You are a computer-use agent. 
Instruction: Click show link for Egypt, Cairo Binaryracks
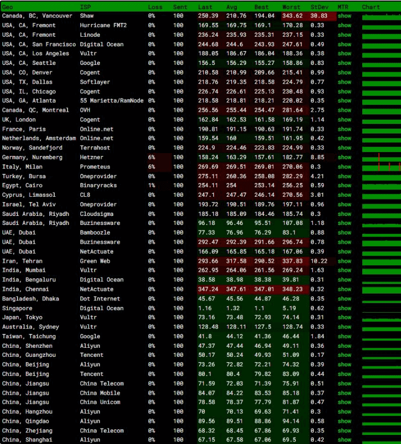(344, 186)
